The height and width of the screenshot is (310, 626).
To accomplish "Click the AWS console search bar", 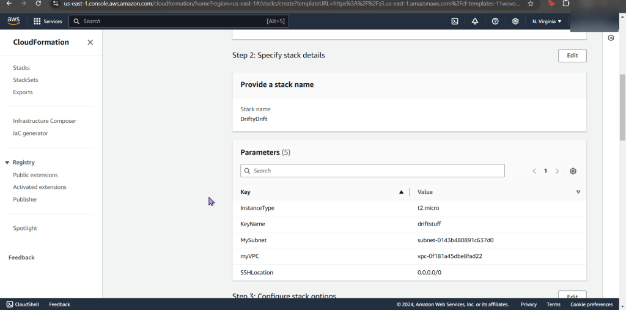I will point(179,21).
